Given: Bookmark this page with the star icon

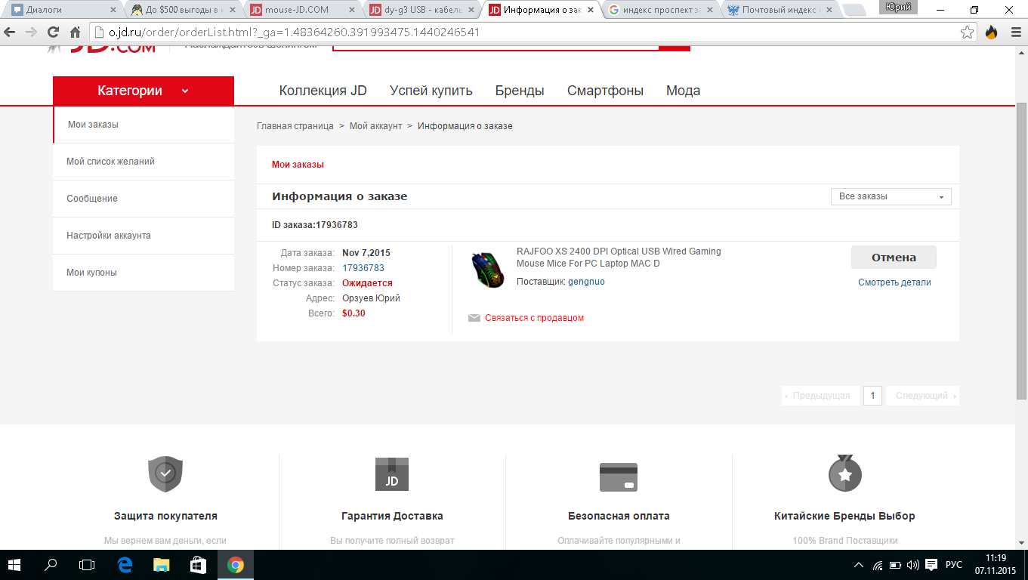Looking at the screenshot, I should pos(967,32).
